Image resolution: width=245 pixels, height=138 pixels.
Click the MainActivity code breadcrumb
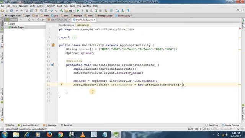66,25
